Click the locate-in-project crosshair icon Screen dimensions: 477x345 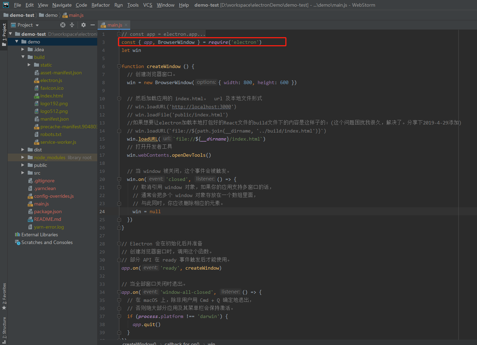tap(63, 25)
